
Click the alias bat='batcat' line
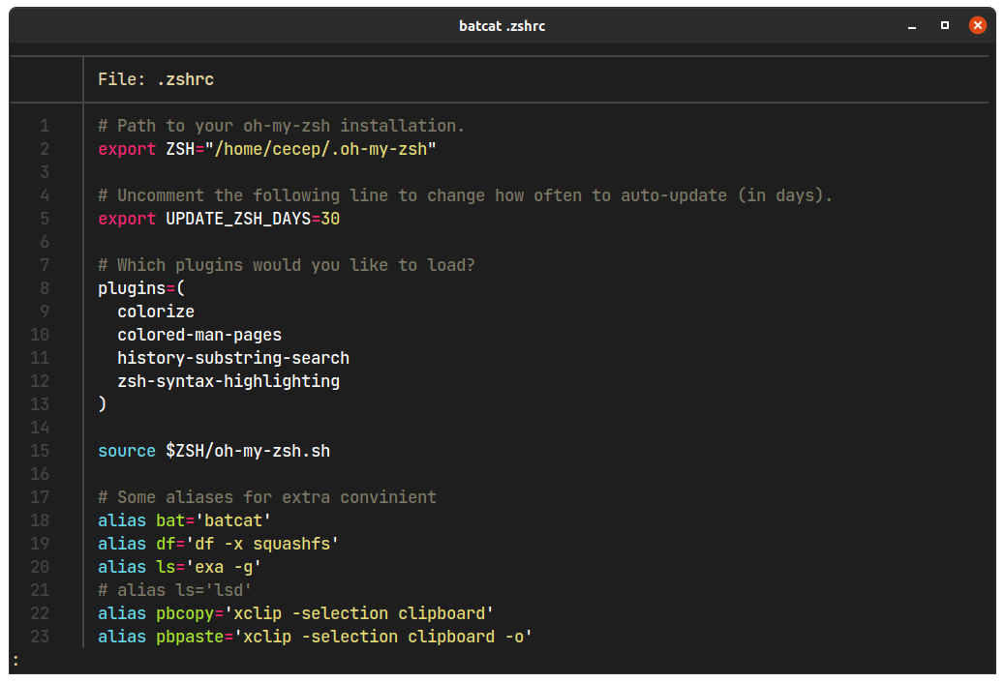[x=184, y=520]
